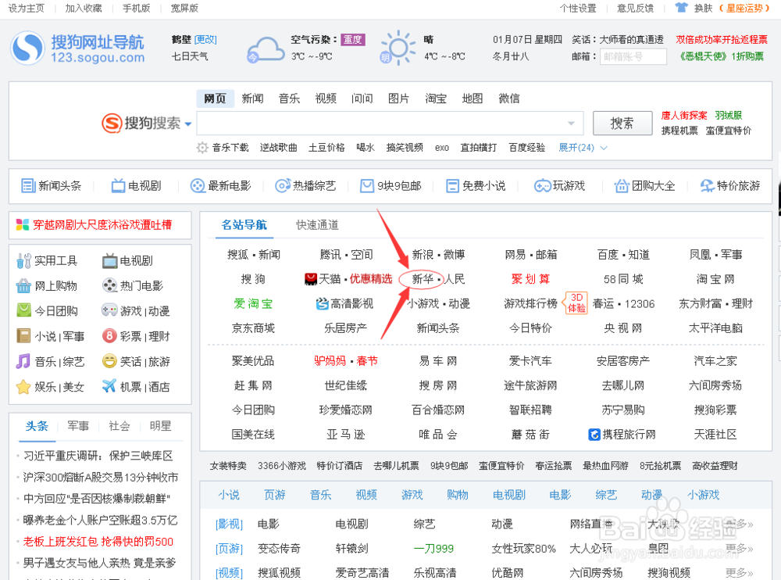Click the 实用工具 wrench icon
781x580 pixels.
coord(23,261)
